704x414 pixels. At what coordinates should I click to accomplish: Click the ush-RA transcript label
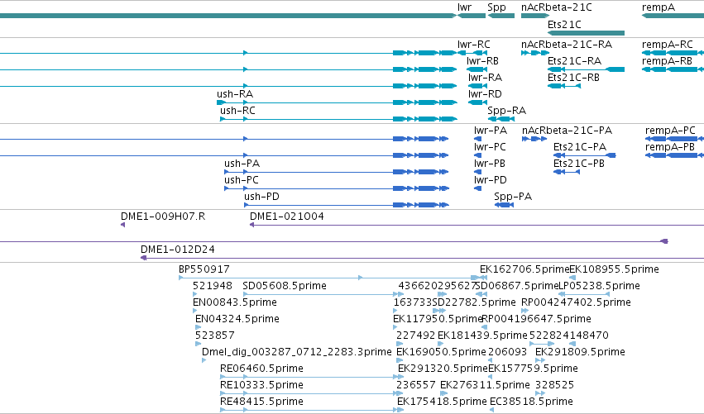point(235,94)
